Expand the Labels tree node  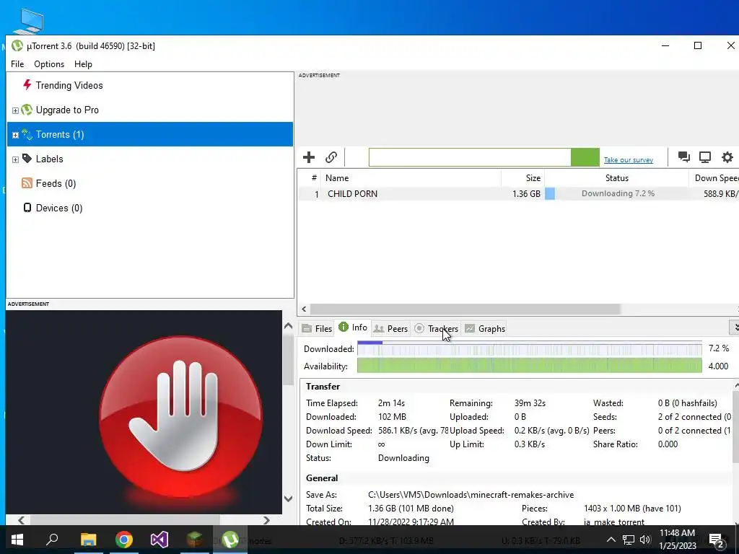point(15,159)
